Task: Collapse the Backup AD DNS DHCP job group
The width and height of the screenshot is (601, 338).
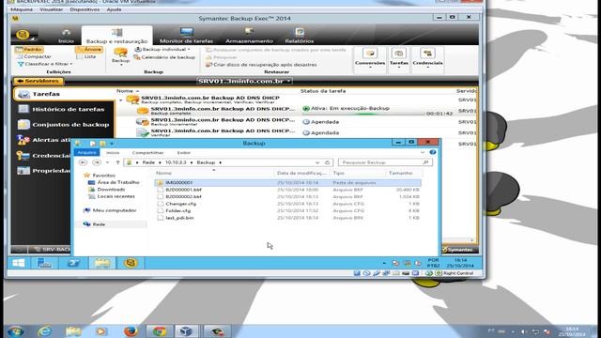Action: coord(121,100)
